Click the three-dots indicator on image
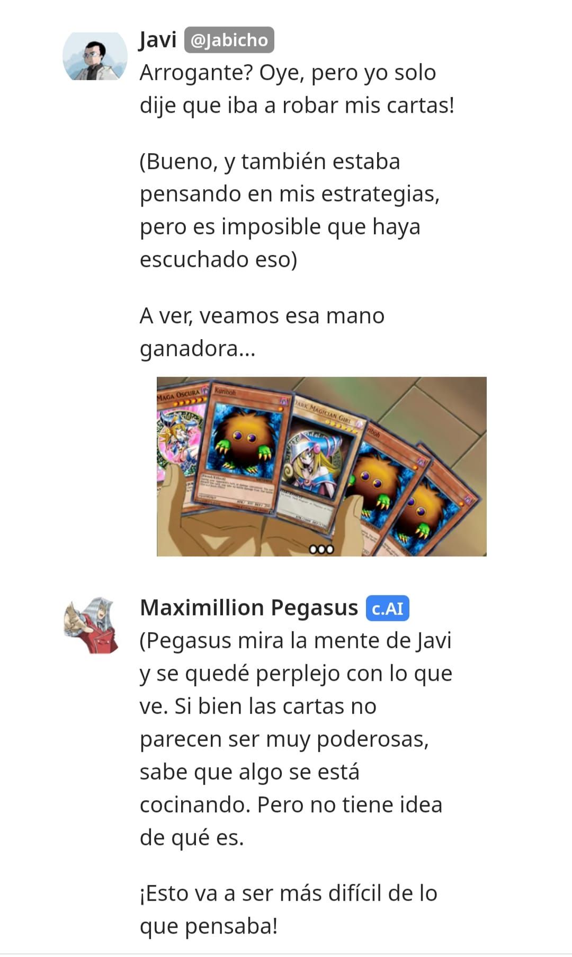The image size is (572, 957). coord(321,549)
